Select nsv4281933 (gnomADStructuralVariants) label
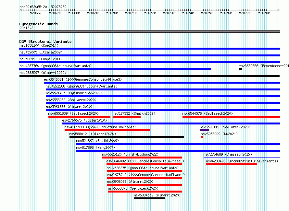The height and width of the screenshot is (211, 289). pos(100,127)
